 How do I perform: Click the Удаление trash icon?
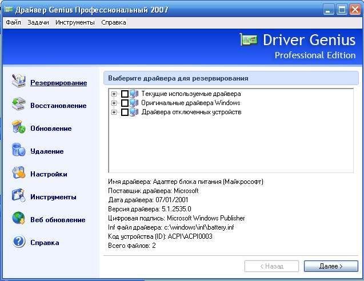pyautogui.click(x=19, y=151)
